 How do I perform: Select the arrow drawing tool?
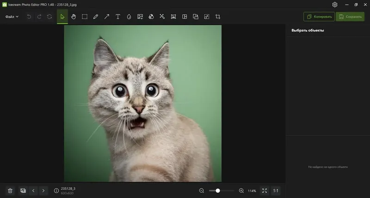(107, 17)
